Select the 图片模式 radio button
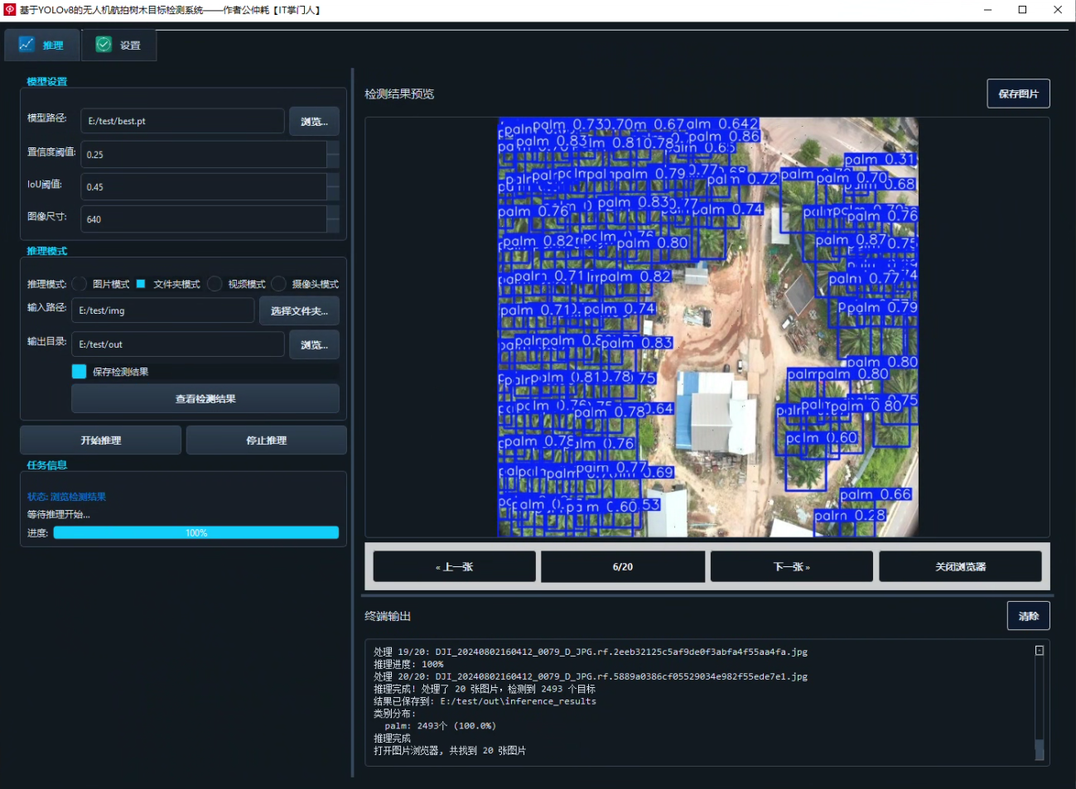1076x789 pixels. click(x=79, y=283)
